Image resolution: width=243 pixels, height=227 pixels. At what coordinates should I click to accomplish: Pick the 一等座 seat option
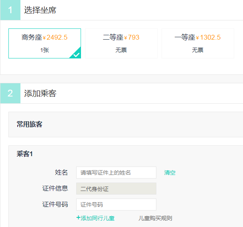click(198, 43)
